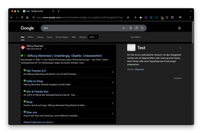Open the home page via the house icon
The height and width of the screenshot is (133, 202).
click(27, 17)
